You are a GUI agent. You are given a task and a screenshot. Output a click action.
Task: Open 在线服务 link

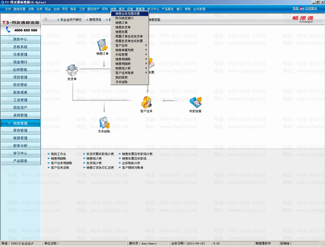point(311,8)
